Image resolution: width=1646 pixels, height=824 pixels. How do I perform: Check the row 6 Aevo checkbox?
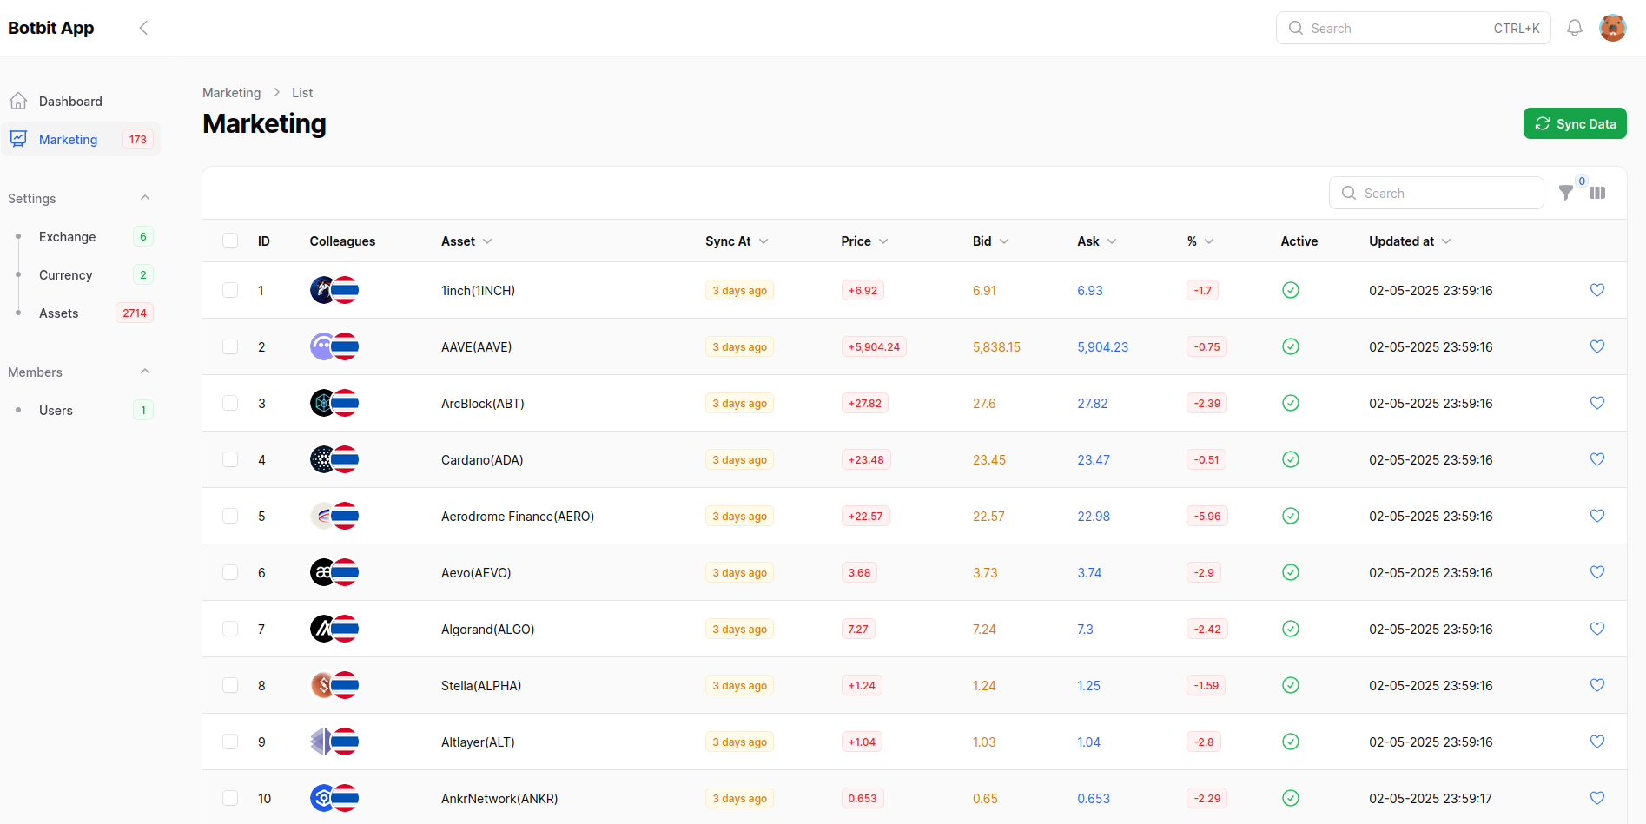(x=230, y=572)
